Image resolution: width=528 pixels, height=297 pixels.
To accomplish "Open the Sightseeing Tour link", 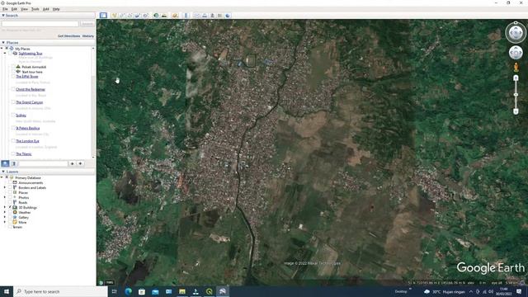I will click(x=31, y=54).
